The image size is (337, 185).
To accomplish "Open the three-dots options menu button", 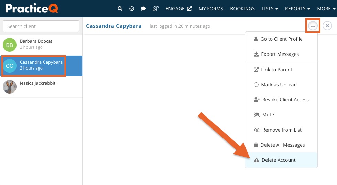I will pyautogui.click(x=313, y=26).
